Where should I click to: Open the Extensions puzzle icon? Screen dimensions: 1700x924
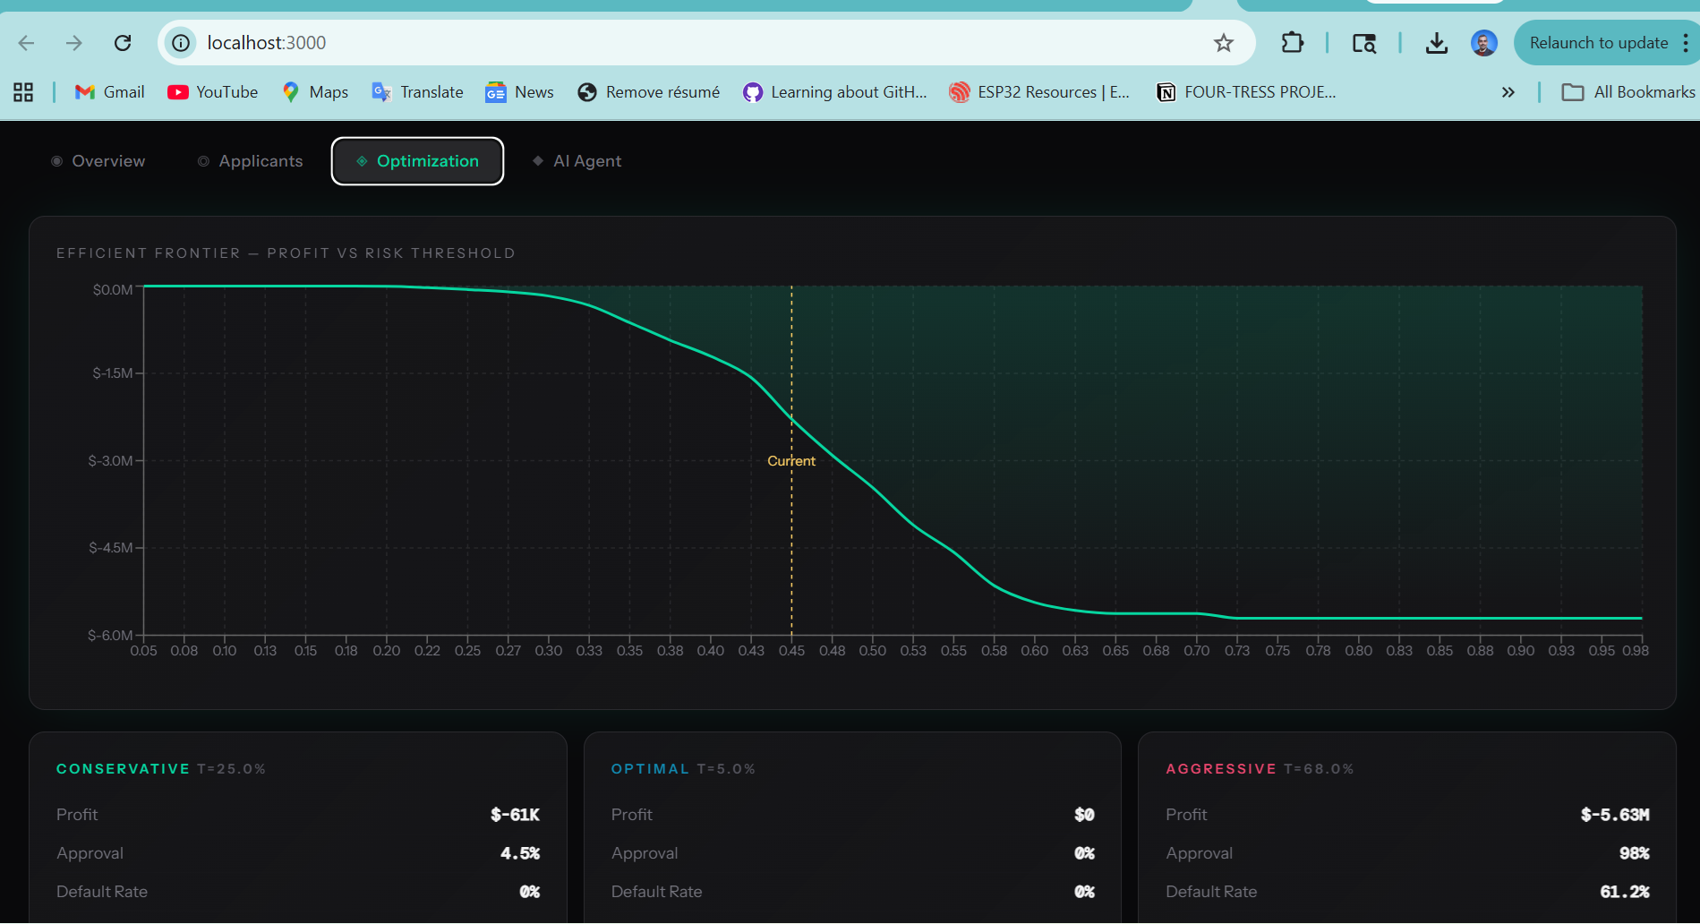(x=1292, y=43)
